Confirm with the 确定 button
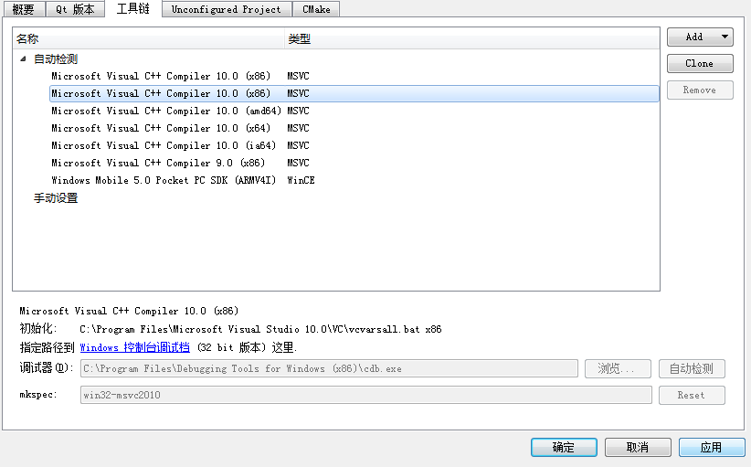This screenshot has width=751, height=467. 564,448
